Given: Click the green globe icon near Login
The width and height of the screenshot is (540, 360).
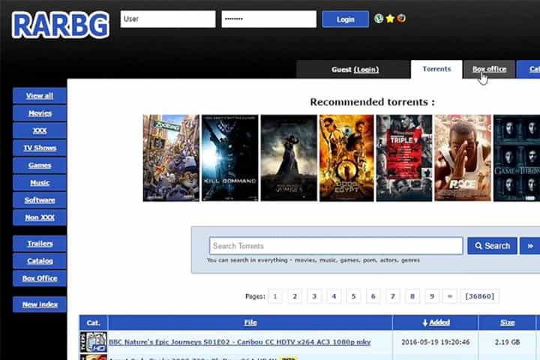Looking at the screenshot, I should pyautogui.click(x=379, y=18).
